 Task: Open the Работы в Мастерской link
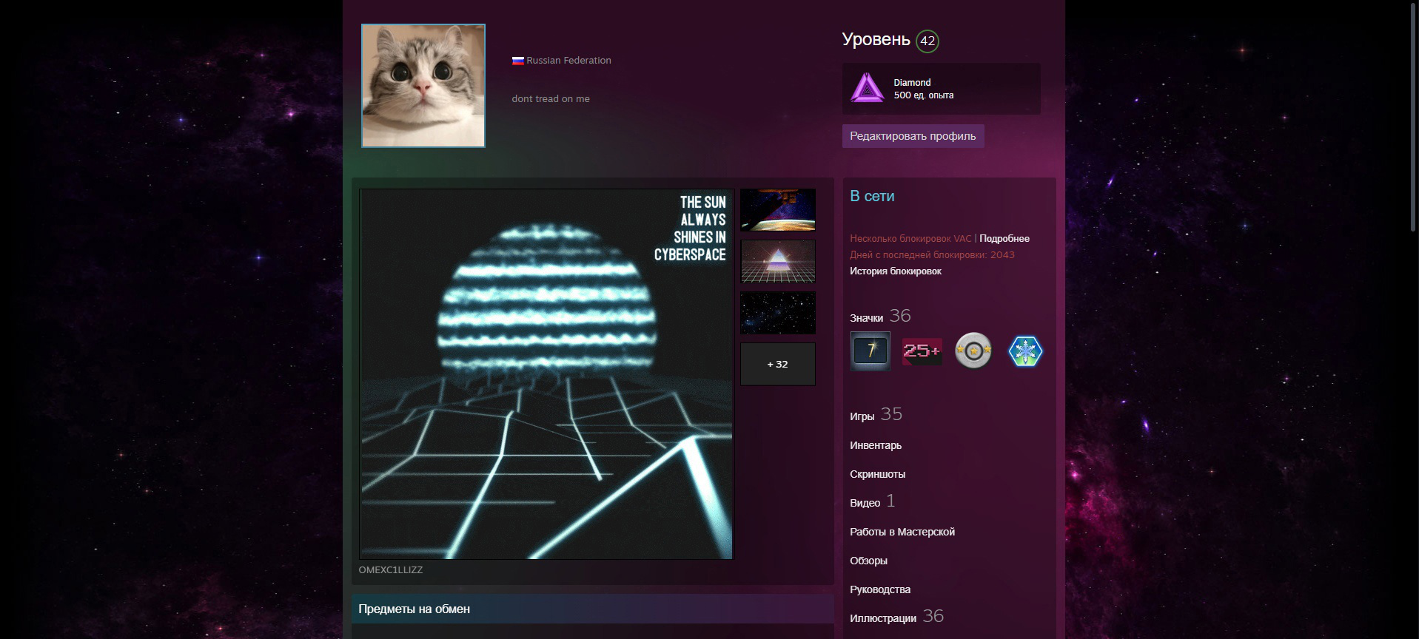pos(902,532)
